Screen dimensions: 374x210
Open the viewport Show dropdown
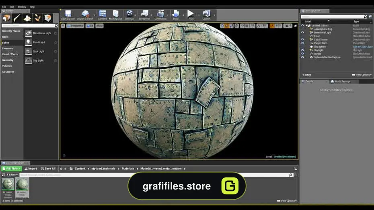[99, 26]
